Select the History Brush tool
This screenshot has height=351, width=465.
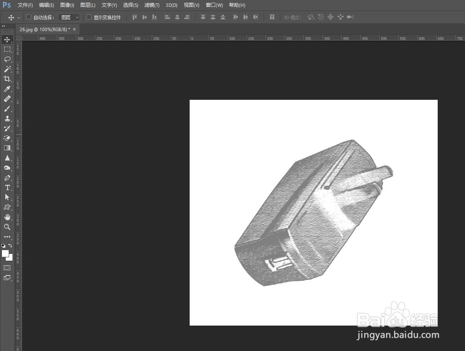tap(7, 128)
